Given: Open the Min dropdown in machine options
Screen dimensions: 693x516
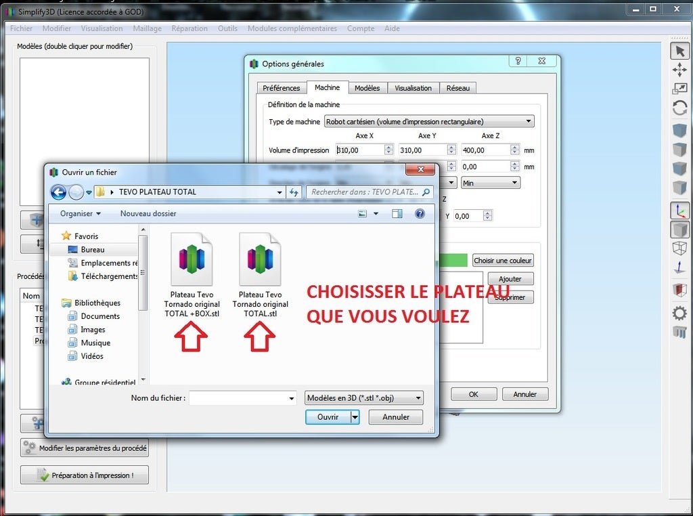Looking at the screenshot, I should click(491, 183).
